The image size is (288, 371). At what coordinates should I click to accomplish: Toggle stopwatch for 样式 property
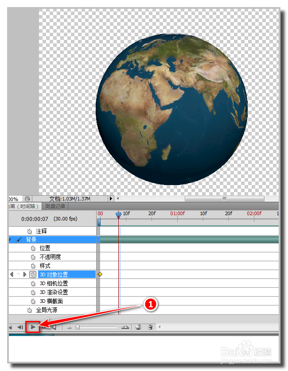33,266
